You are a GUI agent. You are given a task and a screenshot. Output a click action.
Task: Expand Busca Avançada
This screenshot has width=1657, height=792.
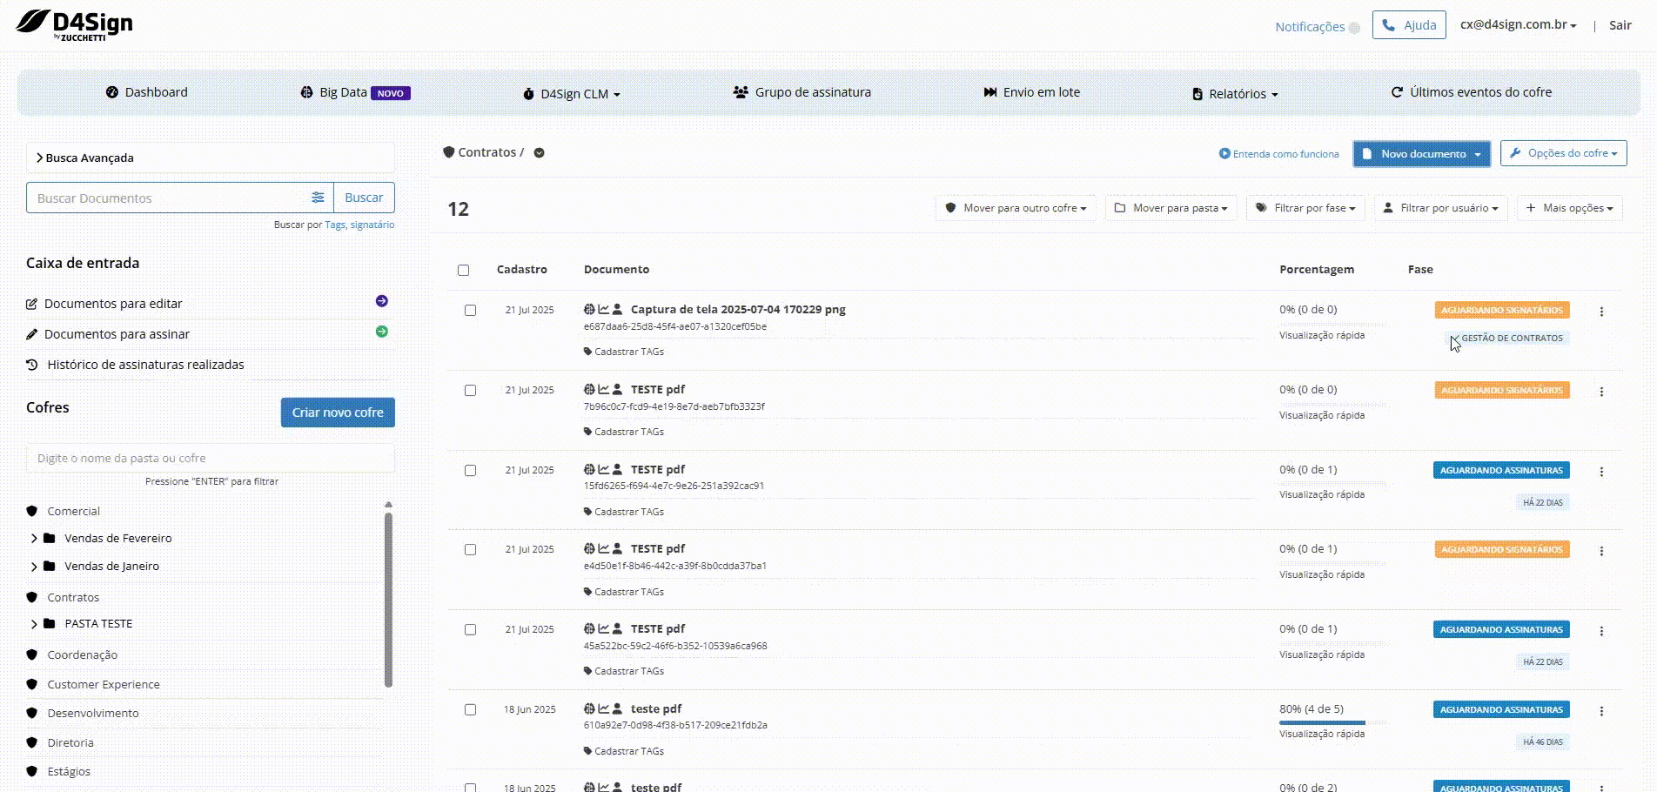(x=211, y=158)
